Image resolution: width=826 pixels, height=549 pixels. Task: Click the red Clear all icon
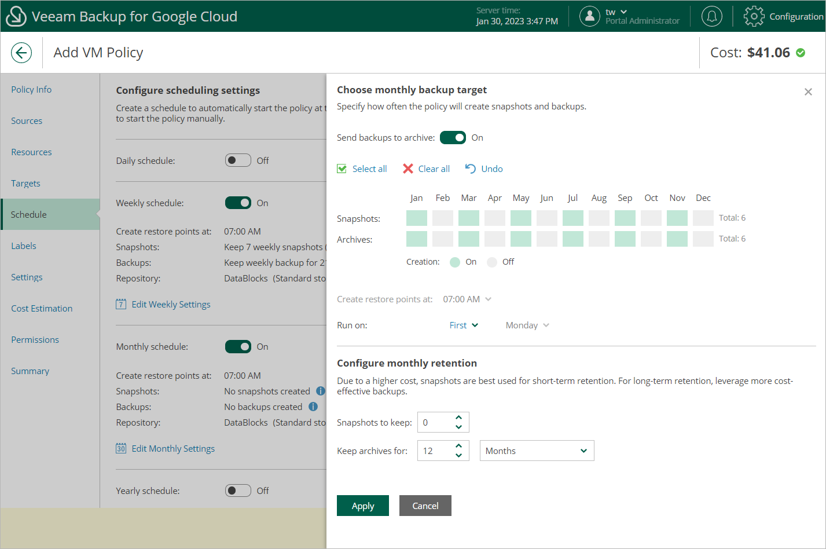point(408,169)
